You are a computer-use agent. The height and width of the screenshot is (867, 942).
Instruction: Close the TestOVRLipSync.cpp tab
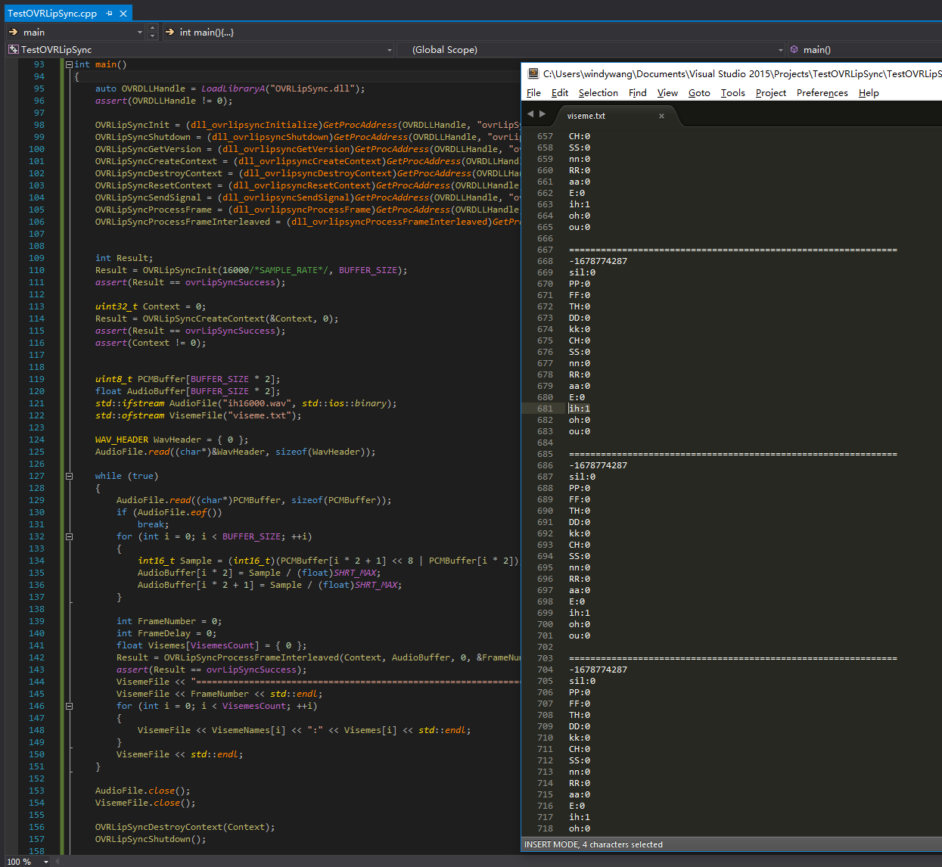pos(123,14)
